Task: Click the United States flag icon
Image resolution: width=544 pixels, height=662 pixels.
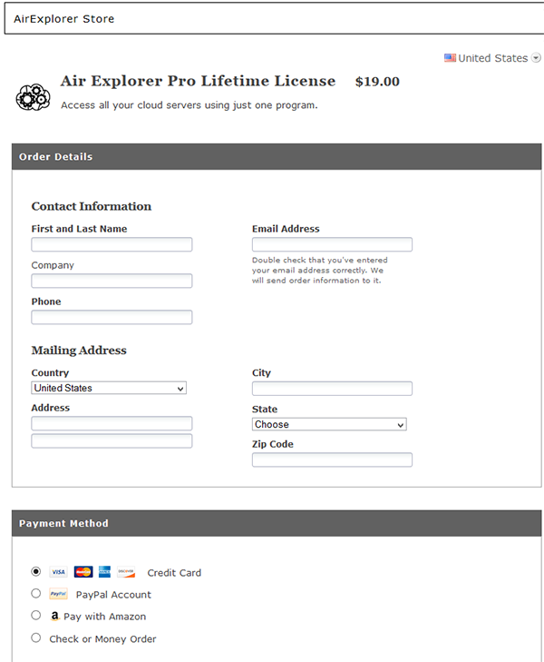Action: [x=450, y=58]
